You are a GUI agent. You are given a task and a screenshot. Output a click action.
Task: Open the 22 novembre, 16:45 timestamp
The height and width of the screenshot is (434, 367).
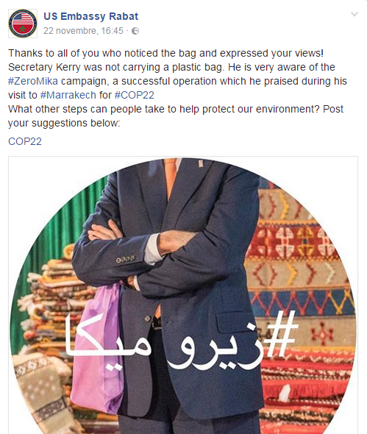point(83,30)
